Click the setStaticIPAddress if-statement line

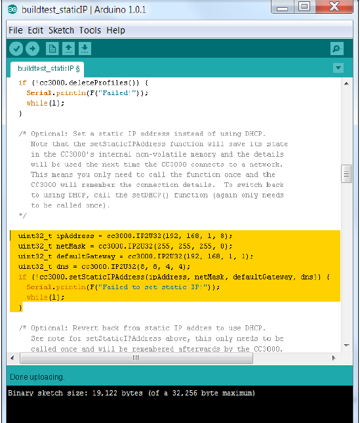click(174, 277)
